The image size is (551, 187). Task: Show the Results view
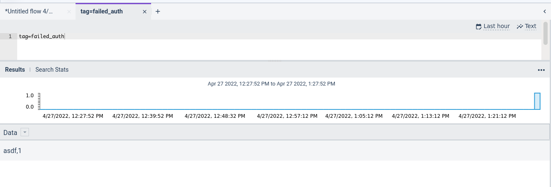[x=15, y=70]
